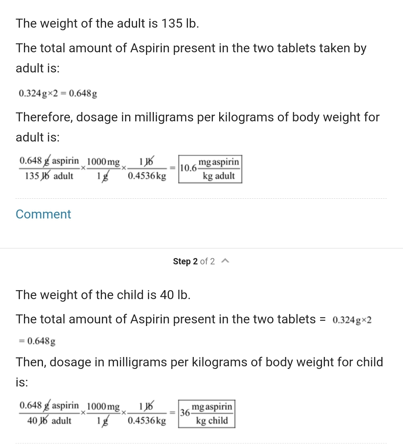This screenshot has width=403, height=444.
Task: Click the 1 lb per 0.4536kg factor in the child equation
Action: click(147, 413)
